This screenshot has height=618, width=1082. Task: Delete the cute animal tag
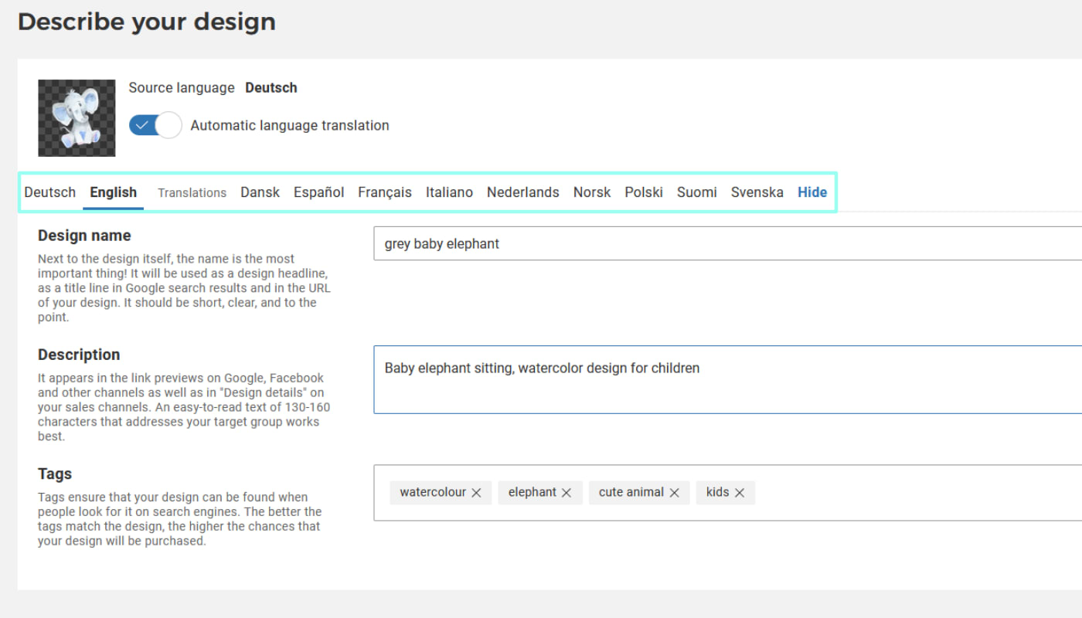click(x=674, y=493)
